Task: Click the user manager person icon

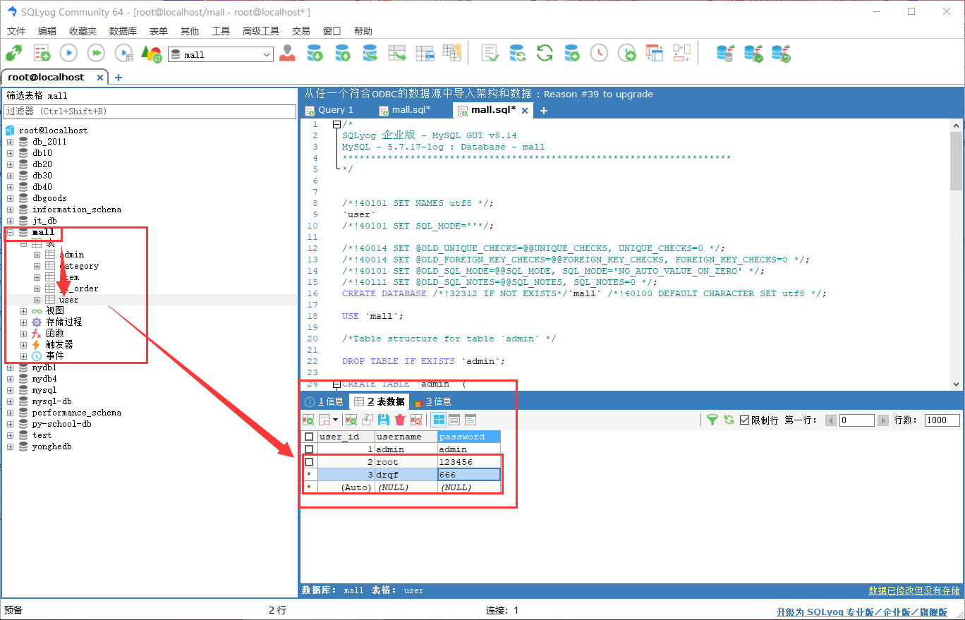Action: (x=287, y=54)
